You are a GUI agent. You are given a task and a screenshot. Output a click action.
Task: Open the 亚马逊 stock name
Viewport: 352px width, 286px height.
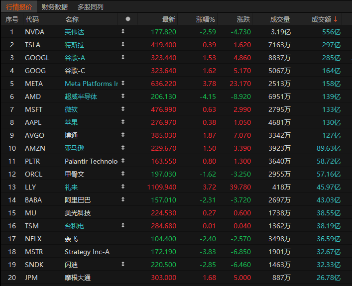pyautogui.click(x=74, y=148)
